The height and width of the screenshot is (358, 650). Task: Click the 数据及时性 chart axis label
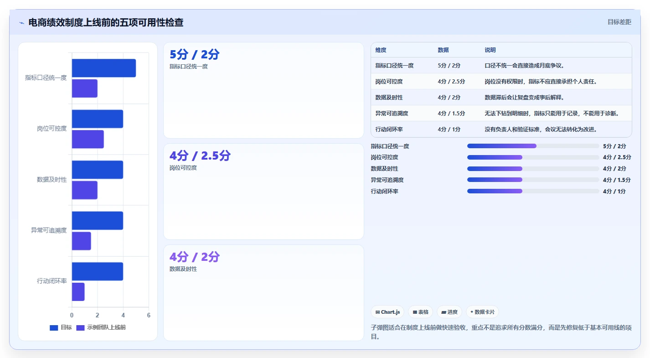tap(52, 180)
